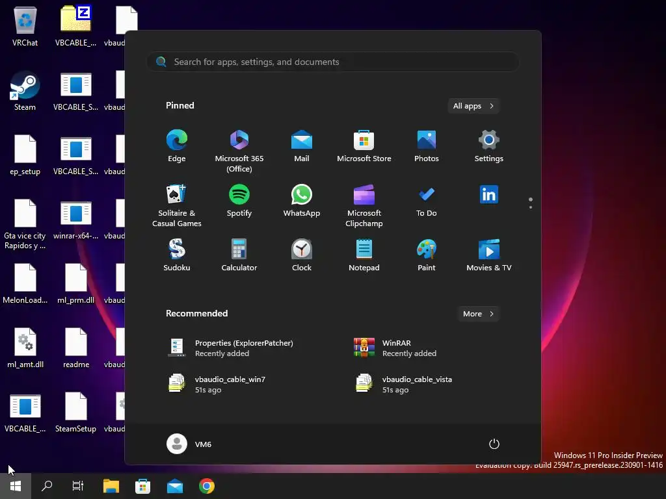Click the Start menu search box
The width and height of the screenshot is (666, 499).
333,62
